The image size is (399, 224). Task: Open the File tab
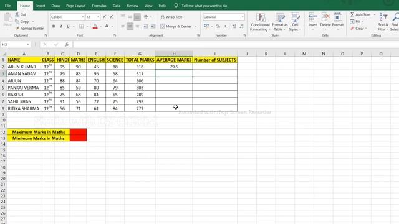point(7,6)
